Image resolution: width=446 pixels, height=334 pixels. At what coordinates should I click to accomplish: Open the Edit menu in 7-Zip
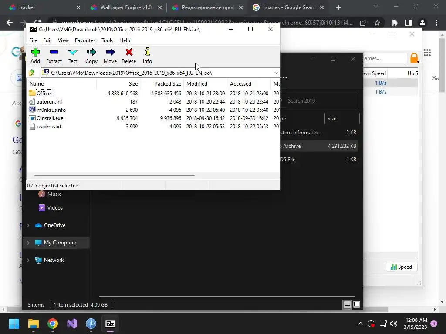[47, 40]
